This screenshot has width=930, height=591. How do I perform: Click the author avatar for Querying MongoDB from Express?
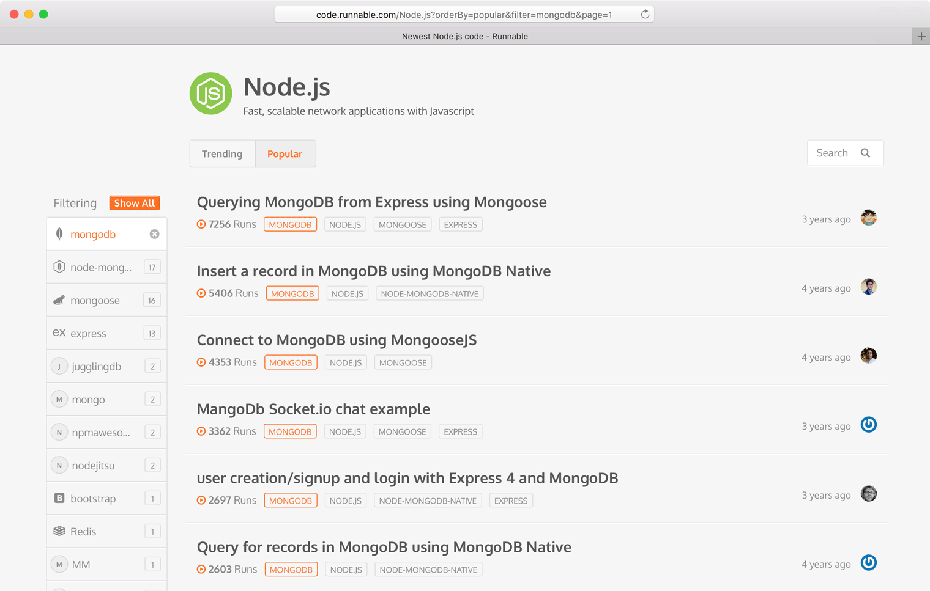click(868, 218)
